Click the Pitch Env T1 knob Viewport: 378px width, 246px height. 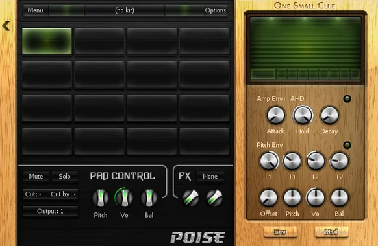coord(292,161)
